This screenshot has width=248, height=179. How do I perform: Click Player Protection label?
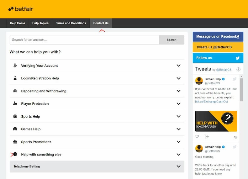(x=35, y=104)
